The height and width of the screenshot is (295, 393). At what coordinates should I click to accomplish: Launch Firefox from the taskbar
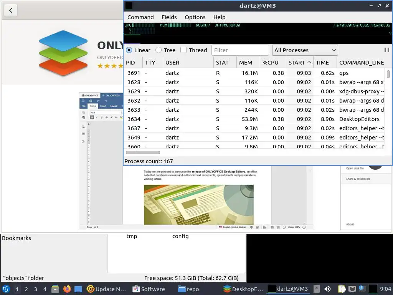(x=67, y=289)
